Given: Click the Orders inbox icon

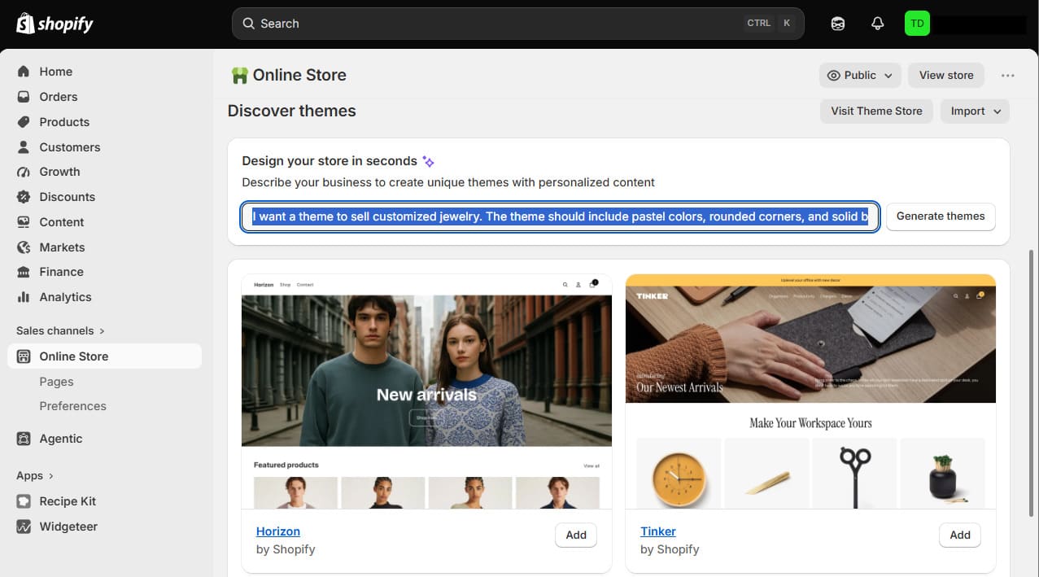Looking at the screenshot, I should click(24, 97).
